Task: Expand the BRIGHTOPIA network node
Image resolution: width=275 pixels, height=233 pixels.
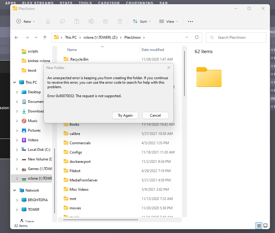Action: click(x=17, y=200)
